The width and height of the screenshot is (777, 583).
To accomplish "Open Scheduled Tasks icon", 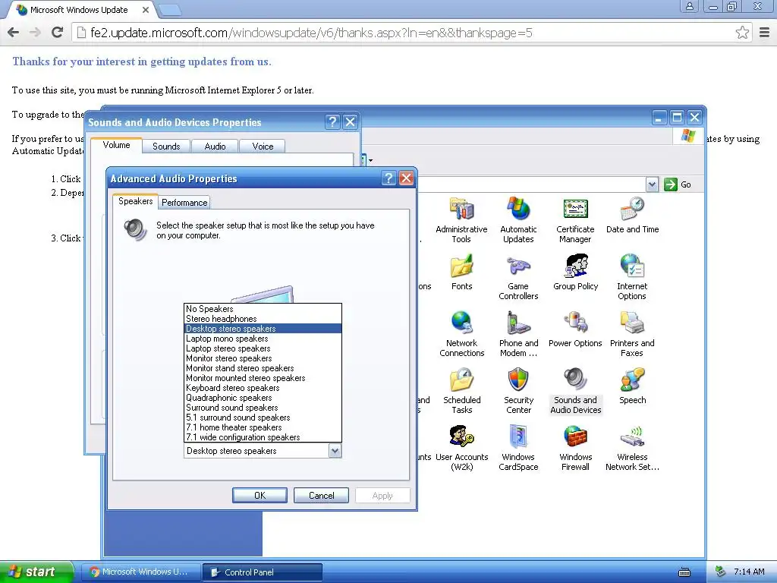I will pyautogui.click(x=462, y=391).
